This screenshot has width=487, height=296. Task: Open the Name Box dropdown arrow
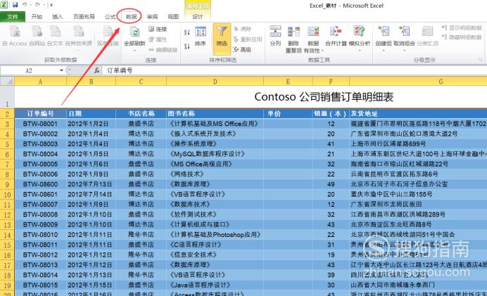61,70
